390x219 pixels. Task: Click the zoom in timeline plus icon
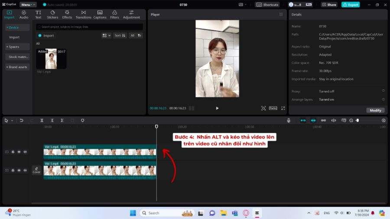click(x=383, y=120)
